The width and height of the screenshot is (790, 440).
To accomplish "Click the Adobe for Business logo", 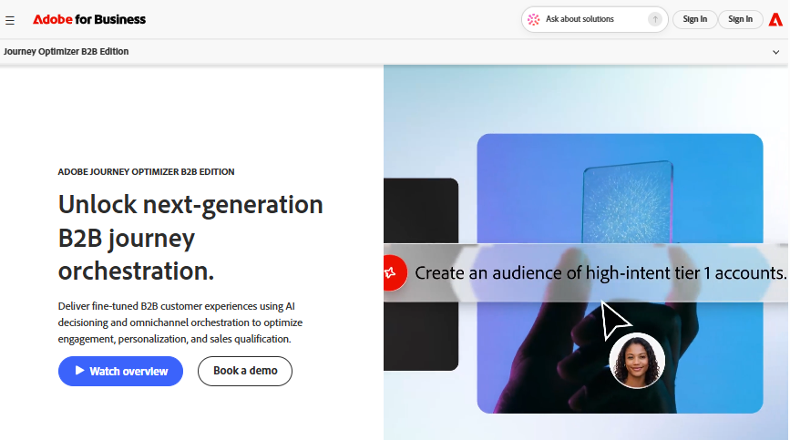I will (89, 20).
